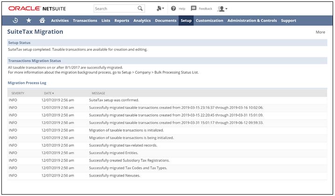Open the user profile avatar menu

[x=222, y=9]
